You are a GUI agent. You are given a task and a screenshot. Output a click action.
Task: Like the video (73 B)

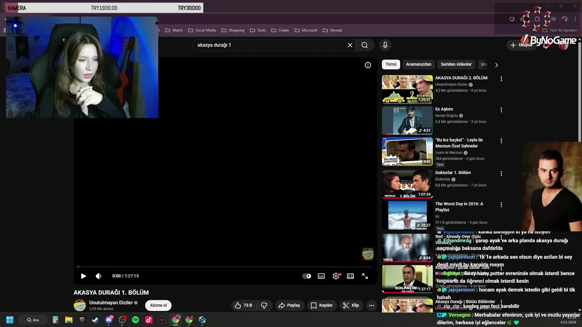[x=244, y=305]
